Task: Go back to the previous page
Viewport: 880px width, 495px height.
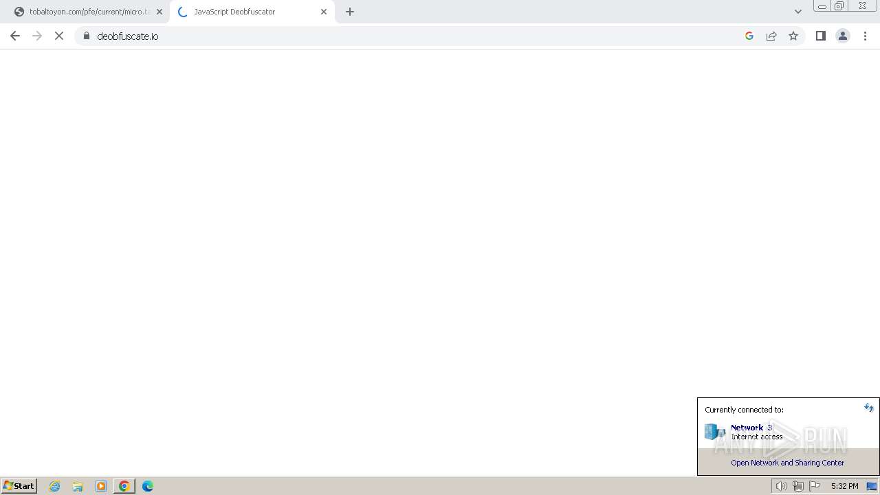Action: (x=15, y=36)
